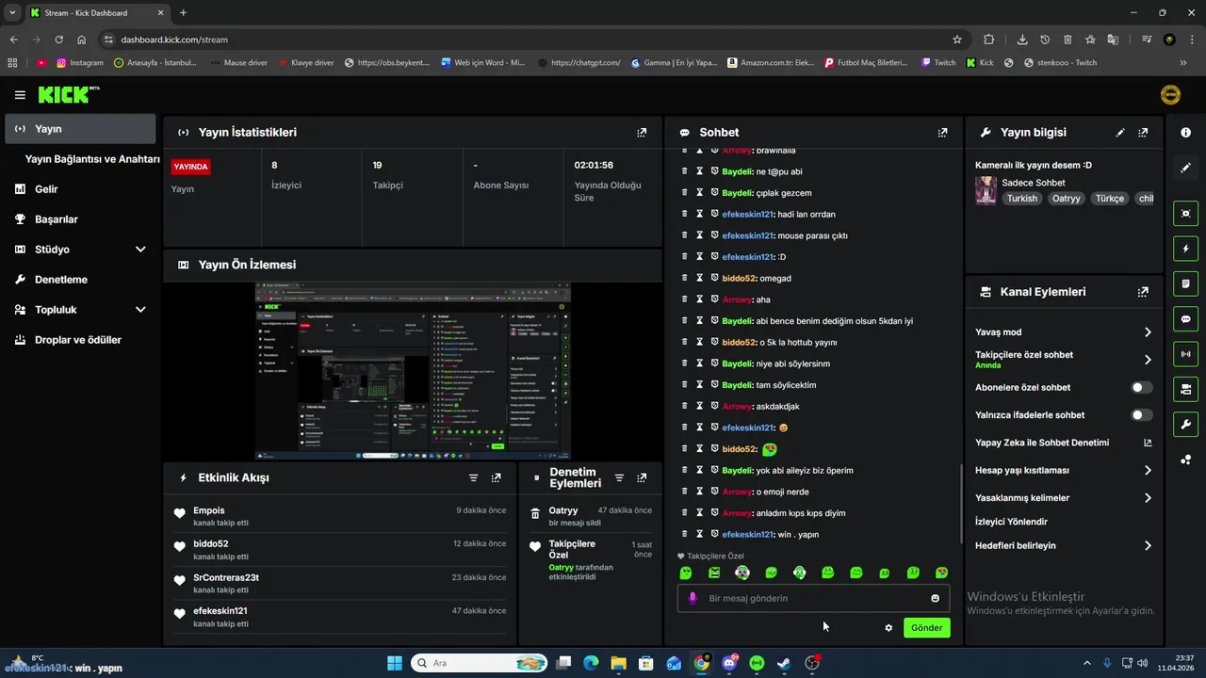Screen dimensions: 1206x678
Task: Pop out the Denetim Eylemleri panel
Action: click(642, 478)
